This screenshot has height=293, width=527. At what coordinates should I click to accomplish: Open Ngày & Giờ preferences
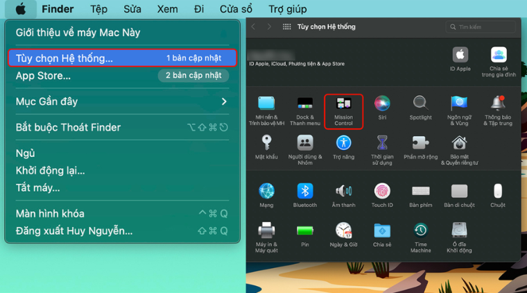pos(343,235)
